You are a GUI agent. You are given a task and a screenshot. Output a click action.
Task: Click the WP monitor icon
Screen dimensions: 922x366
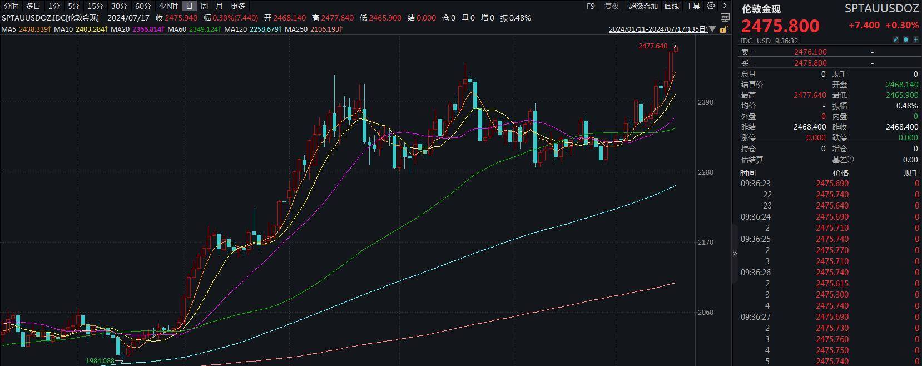[x=724, y=18]
